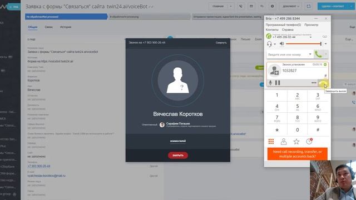Screen dimensions: 356x200
Task: Expand the arrow next to Главная
Action: 231,6
